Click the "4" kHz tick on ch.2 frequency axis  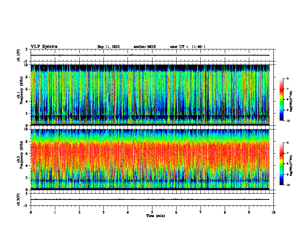click(27, 166)
